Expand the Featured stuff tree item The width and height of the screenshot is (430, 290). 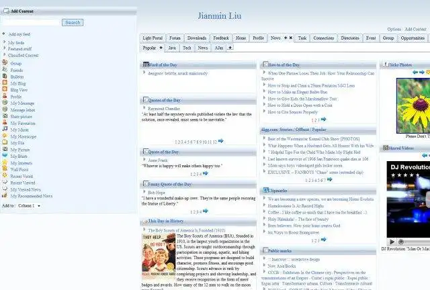click(x=5, y=48)
